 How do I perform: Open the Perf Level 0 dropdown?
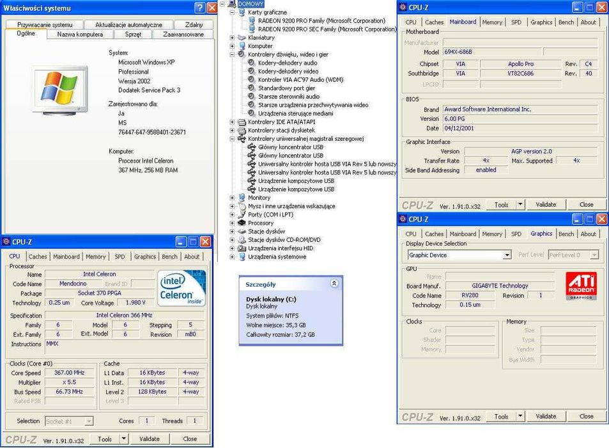coord(594,255)
